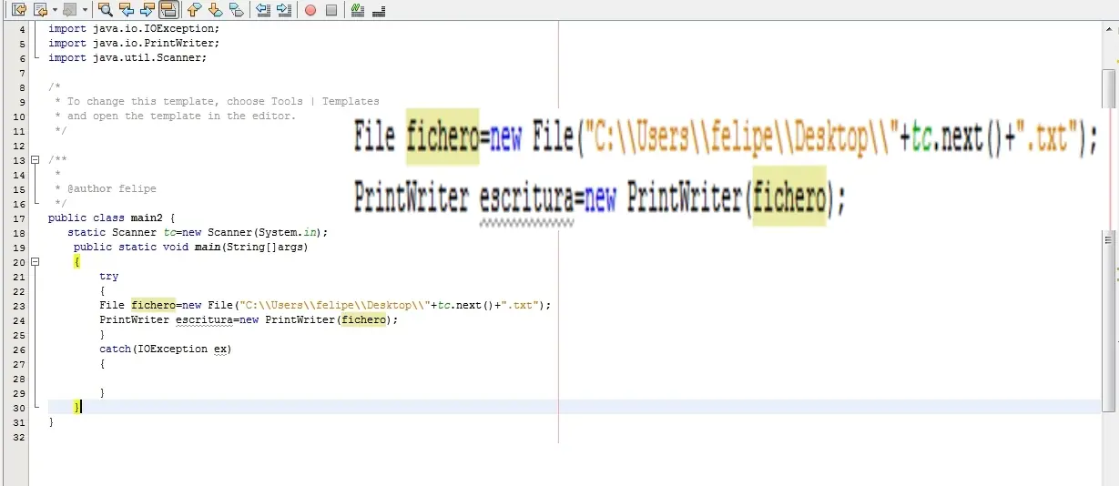
Task: Open the Forward history dropdown arrow
Action: pos(85,10)
